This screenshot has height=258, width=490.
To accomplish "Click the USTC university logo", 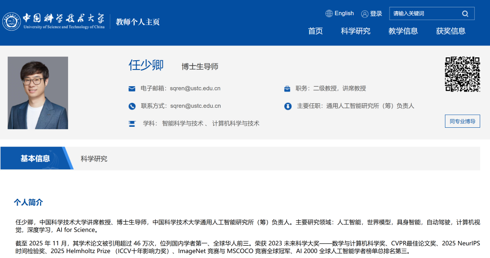I will click(x=54, y=20).
